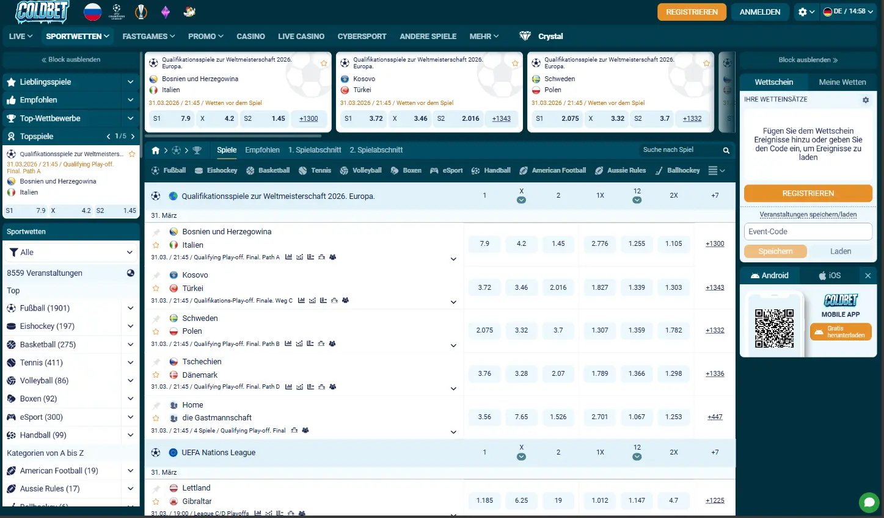Star the Tschechien vs Dänemark match

[x=156, y=373]
